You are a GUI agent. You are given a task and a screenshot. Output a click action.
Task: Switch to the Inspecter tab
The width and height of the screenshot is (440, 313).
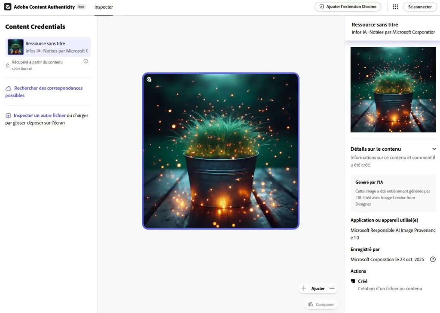104,7
